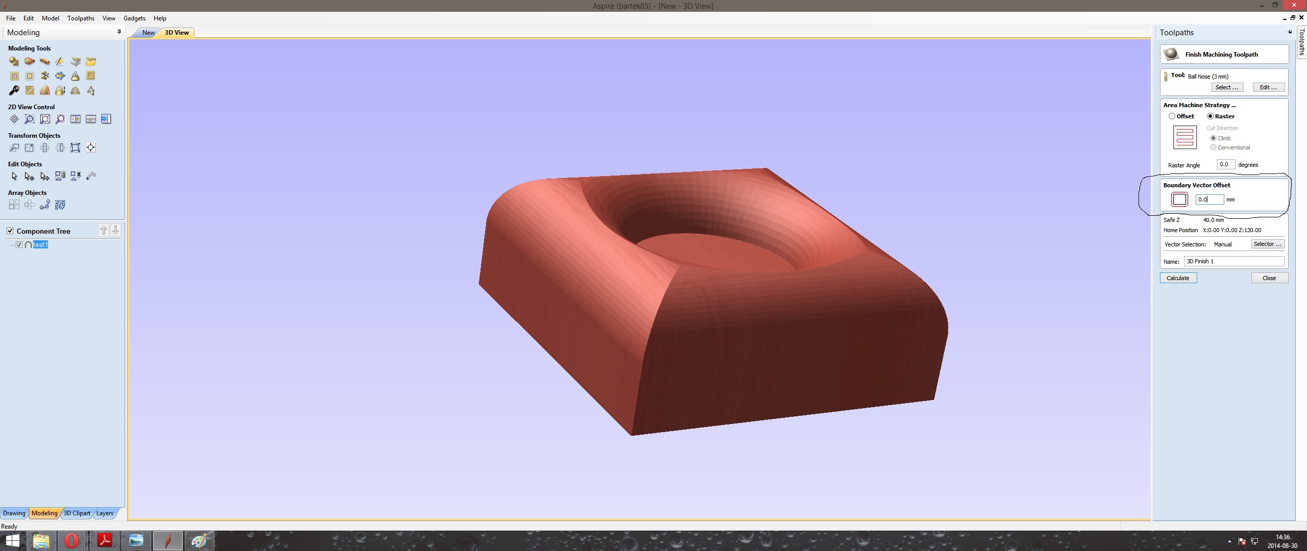This screenshot has width=1307, height=551.
Task: Click the Measure tool icon
Action: (x=90, y=176)
